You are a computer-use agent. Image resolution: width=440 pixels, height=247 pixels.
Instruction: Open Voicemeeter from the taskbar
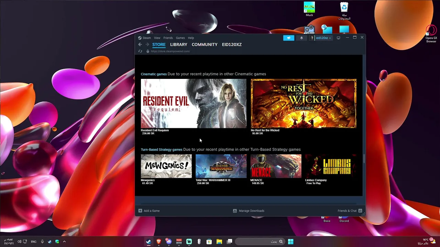[x=179, y=242]
